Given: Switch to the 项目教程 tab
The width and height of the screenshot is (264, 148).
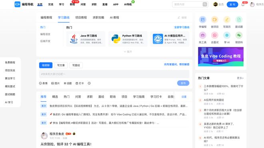Looking at the screenshot, I should point(81,18).
